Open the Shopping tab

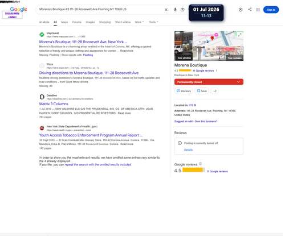coord(105,22)
